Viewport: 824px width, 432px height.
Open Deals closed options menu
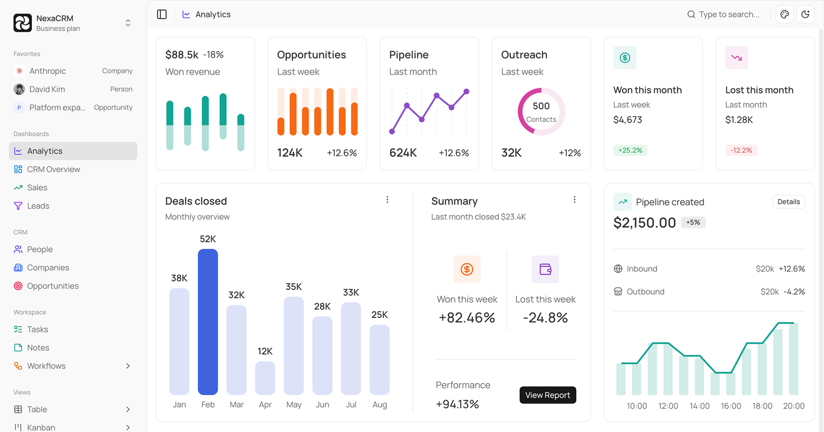[387, 200]
